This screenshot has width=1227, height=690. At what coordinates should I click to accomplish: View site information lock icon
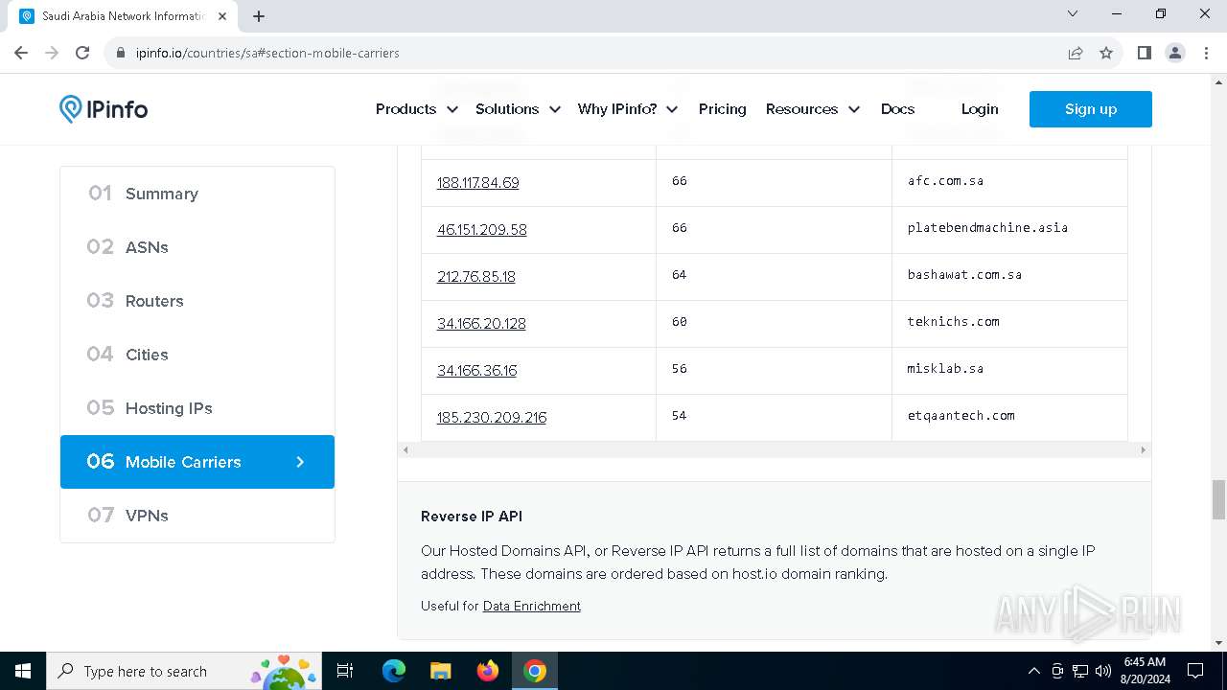(x=121, y=53)
